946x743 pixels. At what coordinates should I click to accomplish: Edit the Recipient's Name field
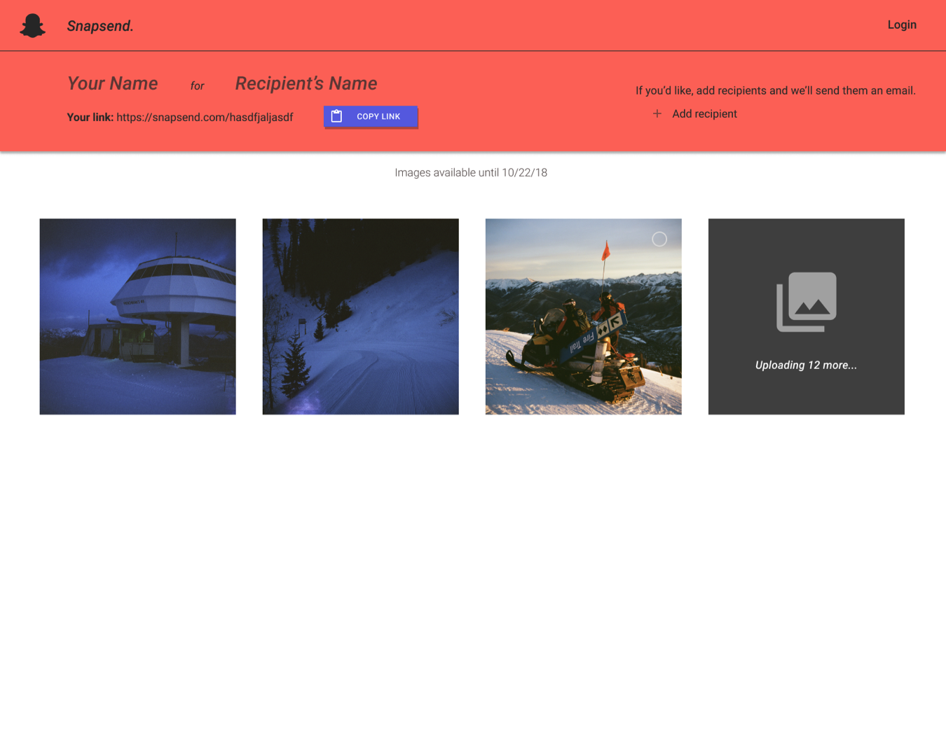click(306, 83)
